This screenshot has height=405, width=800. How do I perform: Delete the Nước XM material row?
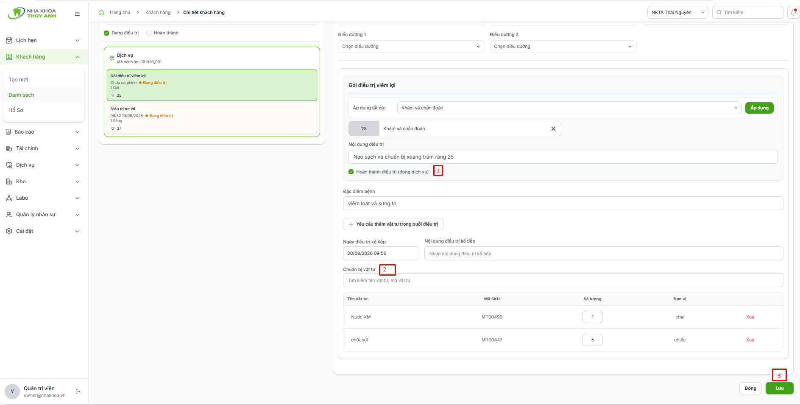750,317
